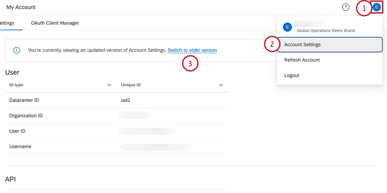Expand the ID type column chevron

coord(109,85)
